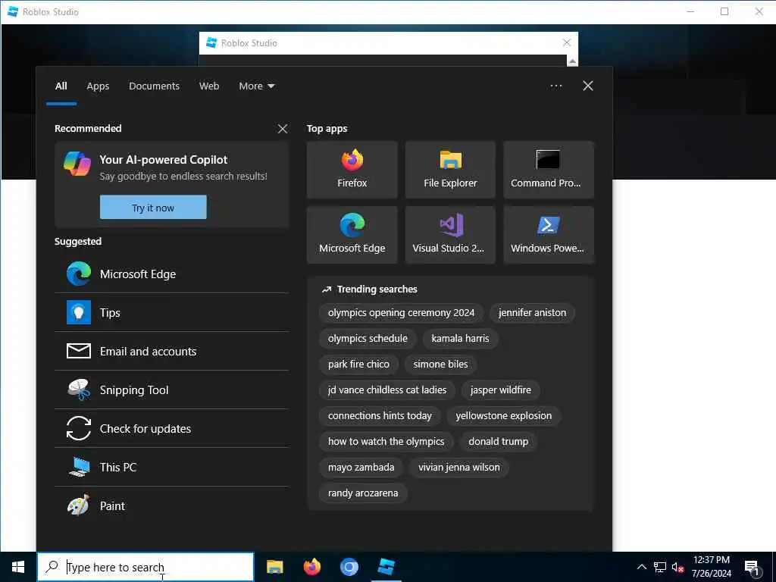Viewport: 776px width, 582px height.
Task: Search trending 'jennifer aniston'
Action: [532, 313]
